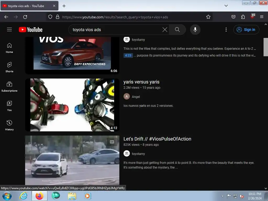268x201 pixels.
Task: Click toyotamy avatar under Let's Drift
Action: (127, 153)
